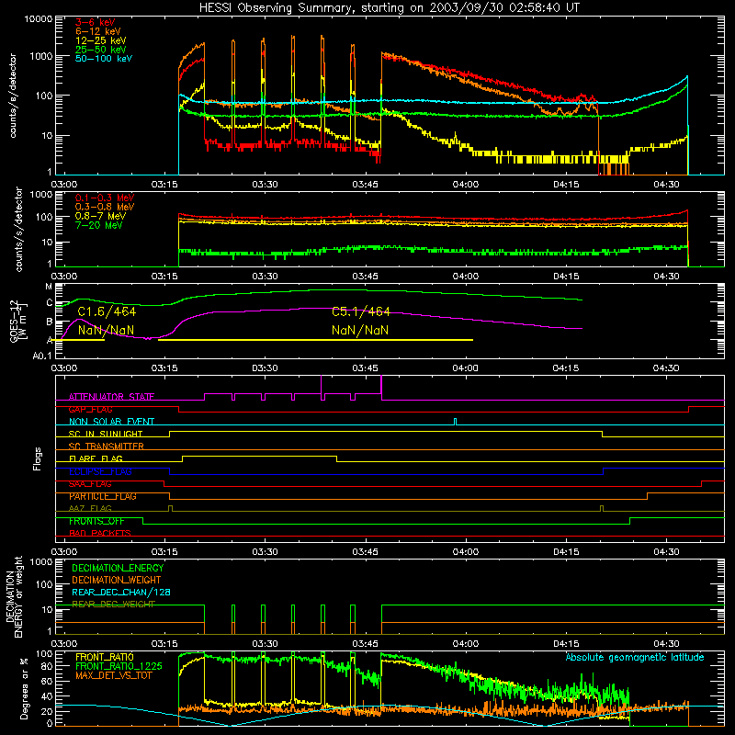Click the "0.3-0.8 MeV" legend entry
The height and width of the screenshot is (735, 735).
tap(105, 207)
